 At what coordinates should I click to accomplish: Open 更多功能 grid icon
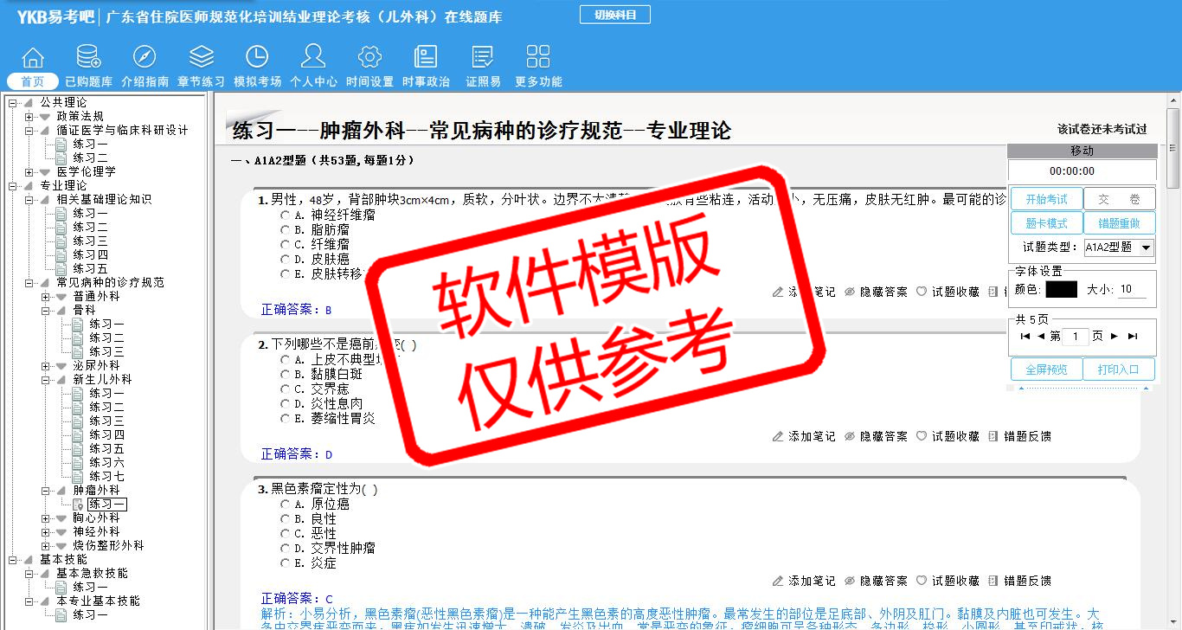click(x=537, y=58)
